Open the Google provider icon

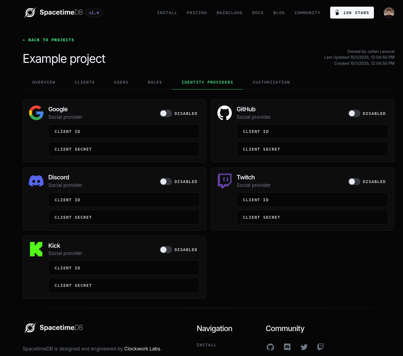[36, 113]
